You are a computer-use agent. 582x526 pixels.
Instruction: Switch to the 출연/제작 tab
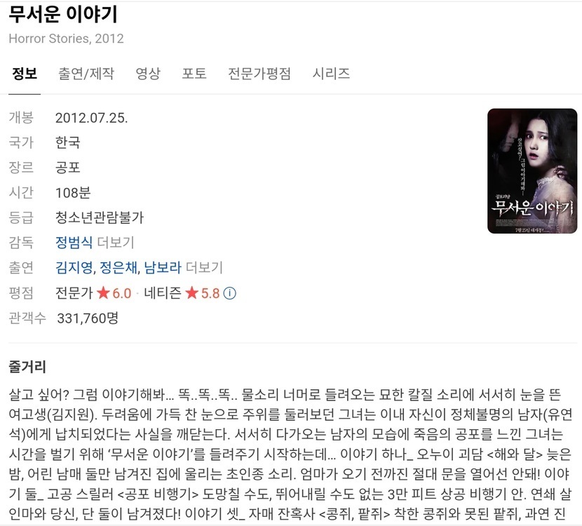click(x=86, y=73)
